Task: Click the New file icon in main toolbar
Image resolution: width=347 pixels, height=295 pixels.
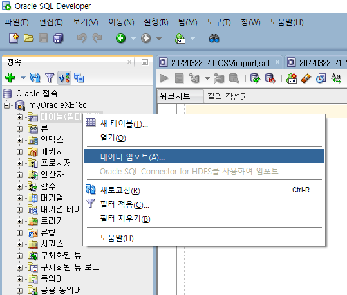Action: coord(14,39)
